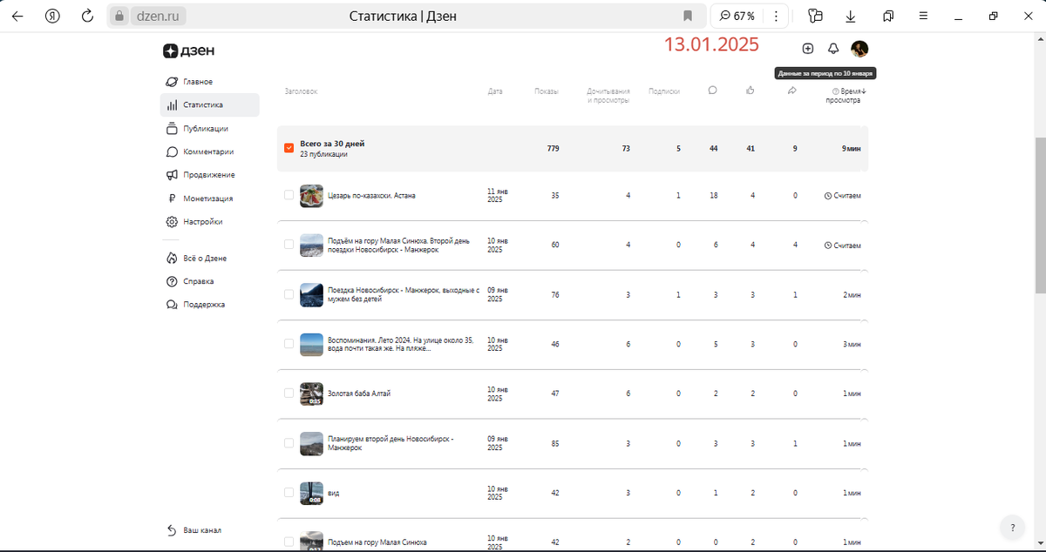Click the likes thumbs-up column icon
Image resolution: width=1046 pixels, height=552 pixels.
click(751, 90)
